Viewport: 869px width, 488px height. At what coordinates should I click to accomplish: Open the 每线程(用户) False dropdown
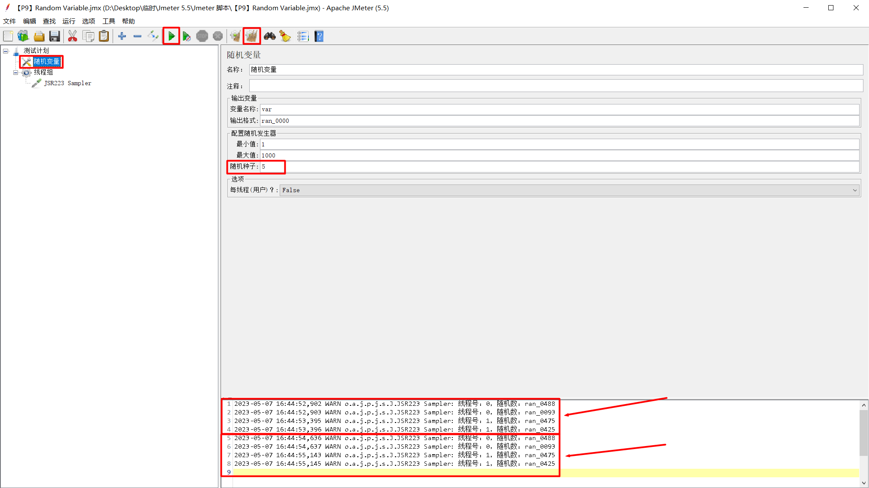(570, 190)
